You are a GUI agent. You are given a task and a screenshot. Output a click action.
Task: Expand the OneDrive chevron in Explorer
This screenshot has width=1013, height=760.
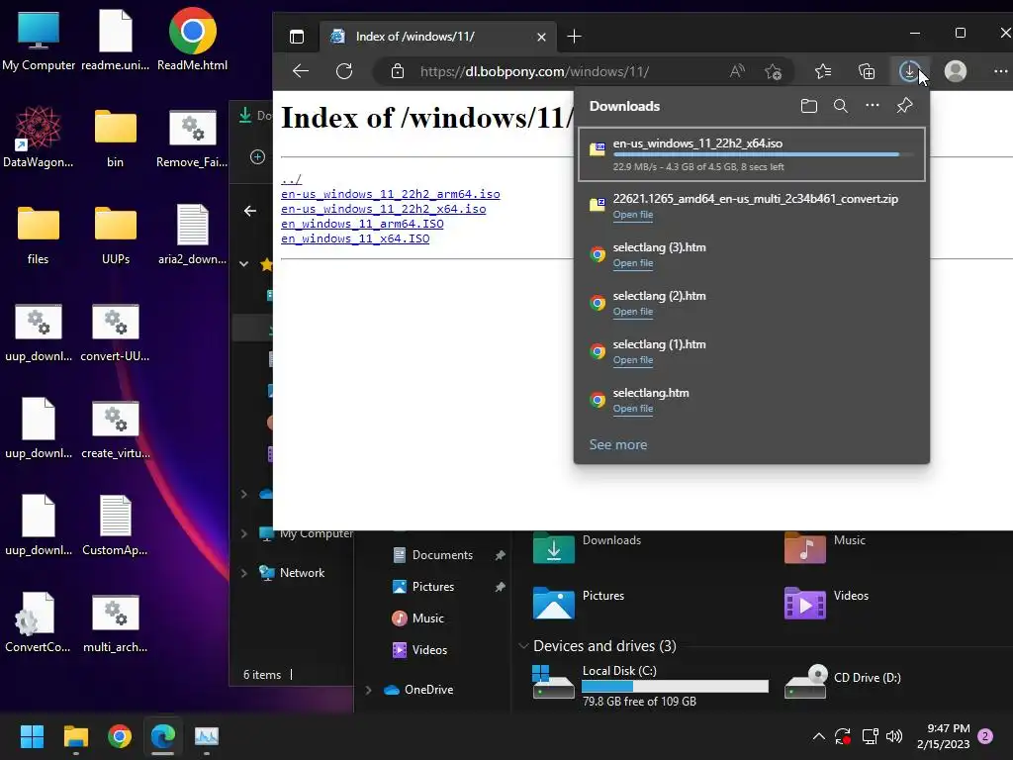pyautogui.click(x=368, y=690)
